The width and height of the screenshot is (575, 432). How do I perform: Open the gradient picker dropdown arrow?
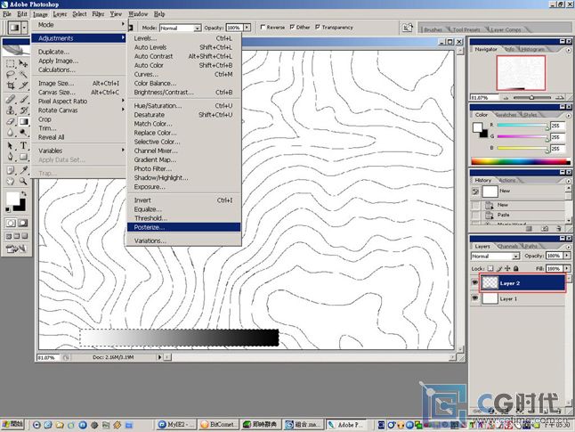coord(24,28)
